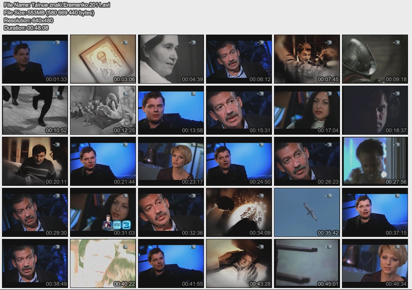The height and width of the screenshot is (290, 412).
Task: Open the flying seagull frame at 00:35:42
Action: 307,212
